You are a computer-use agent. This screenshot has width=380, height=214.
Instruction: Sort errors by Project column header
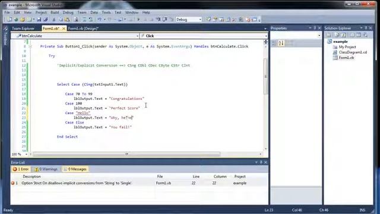[240, 177]
